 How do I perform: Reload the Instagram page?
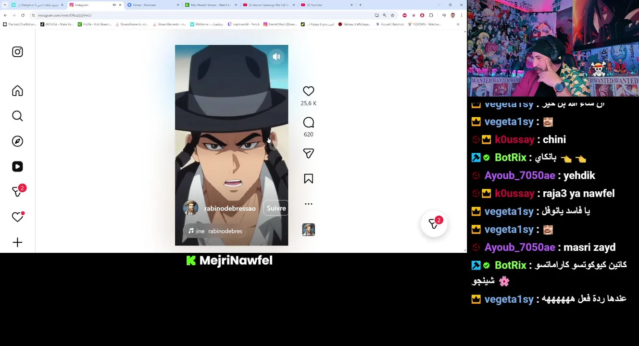pos(23,15)
